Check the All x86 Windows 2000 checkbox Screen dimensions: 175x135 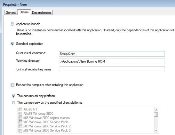[20, 114]
